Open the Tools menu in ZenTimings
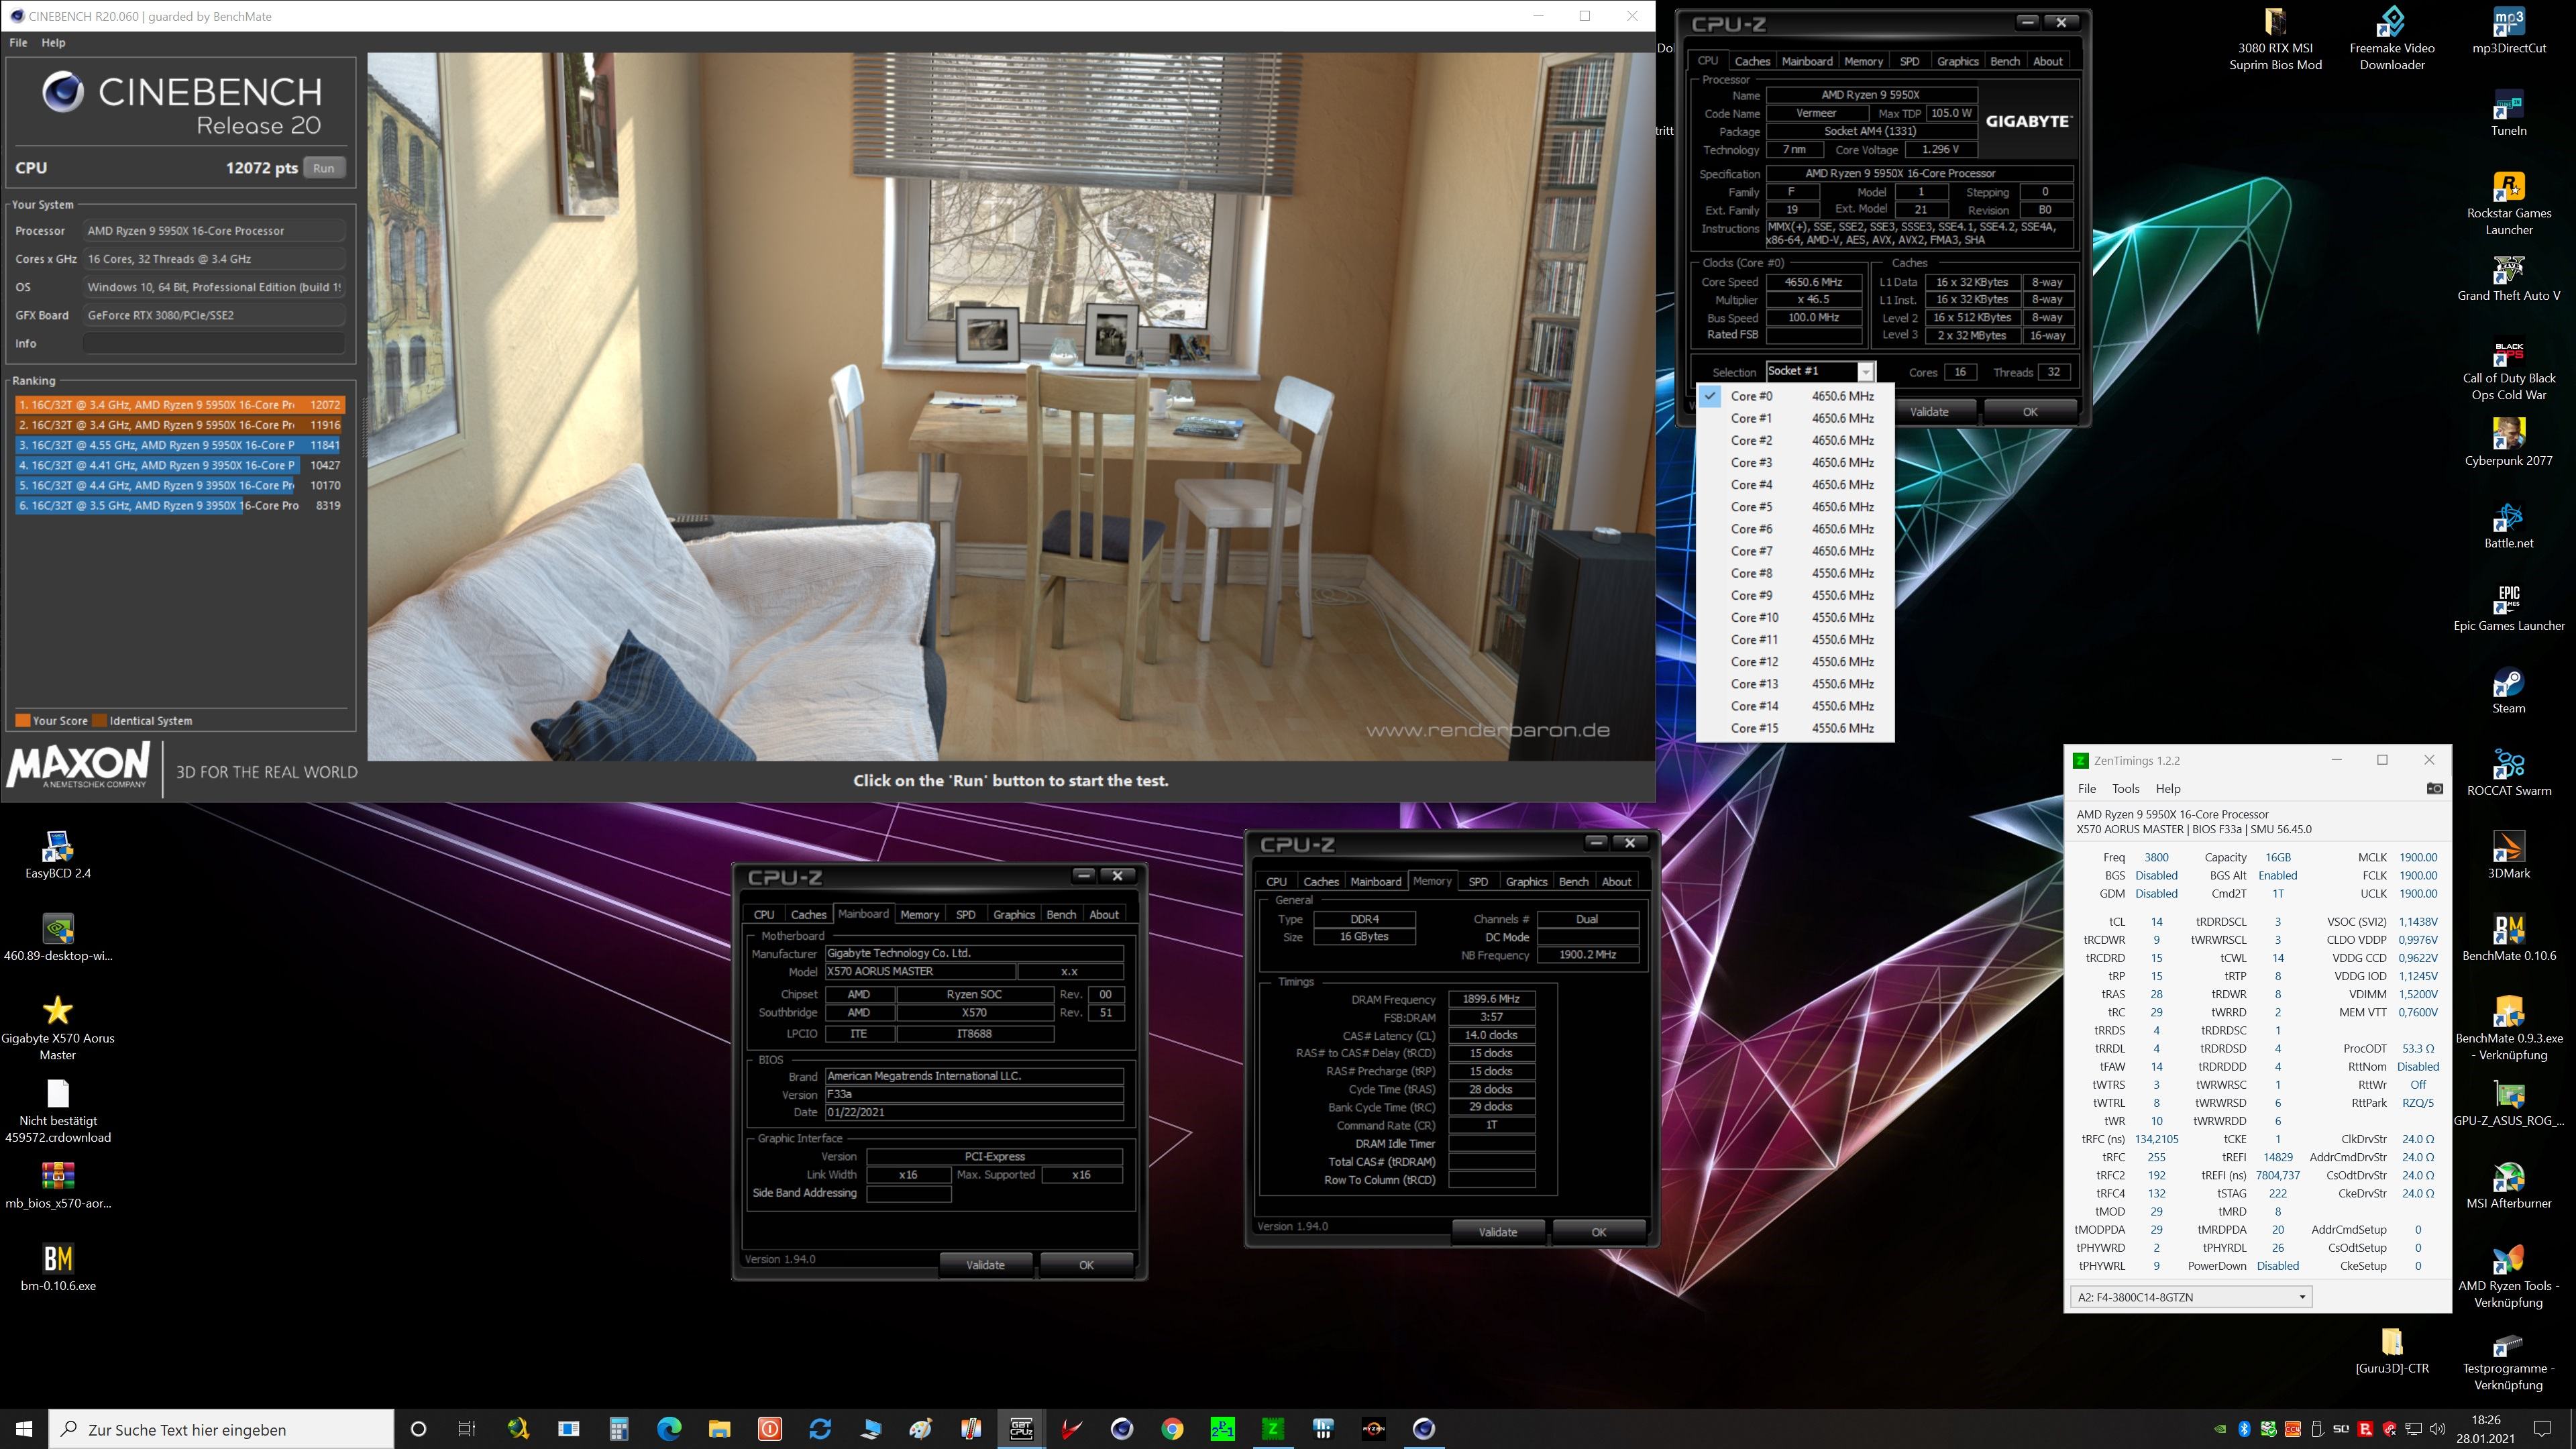Image resolution: width=2576 pixels, height=1449 pixels. 2125,788
